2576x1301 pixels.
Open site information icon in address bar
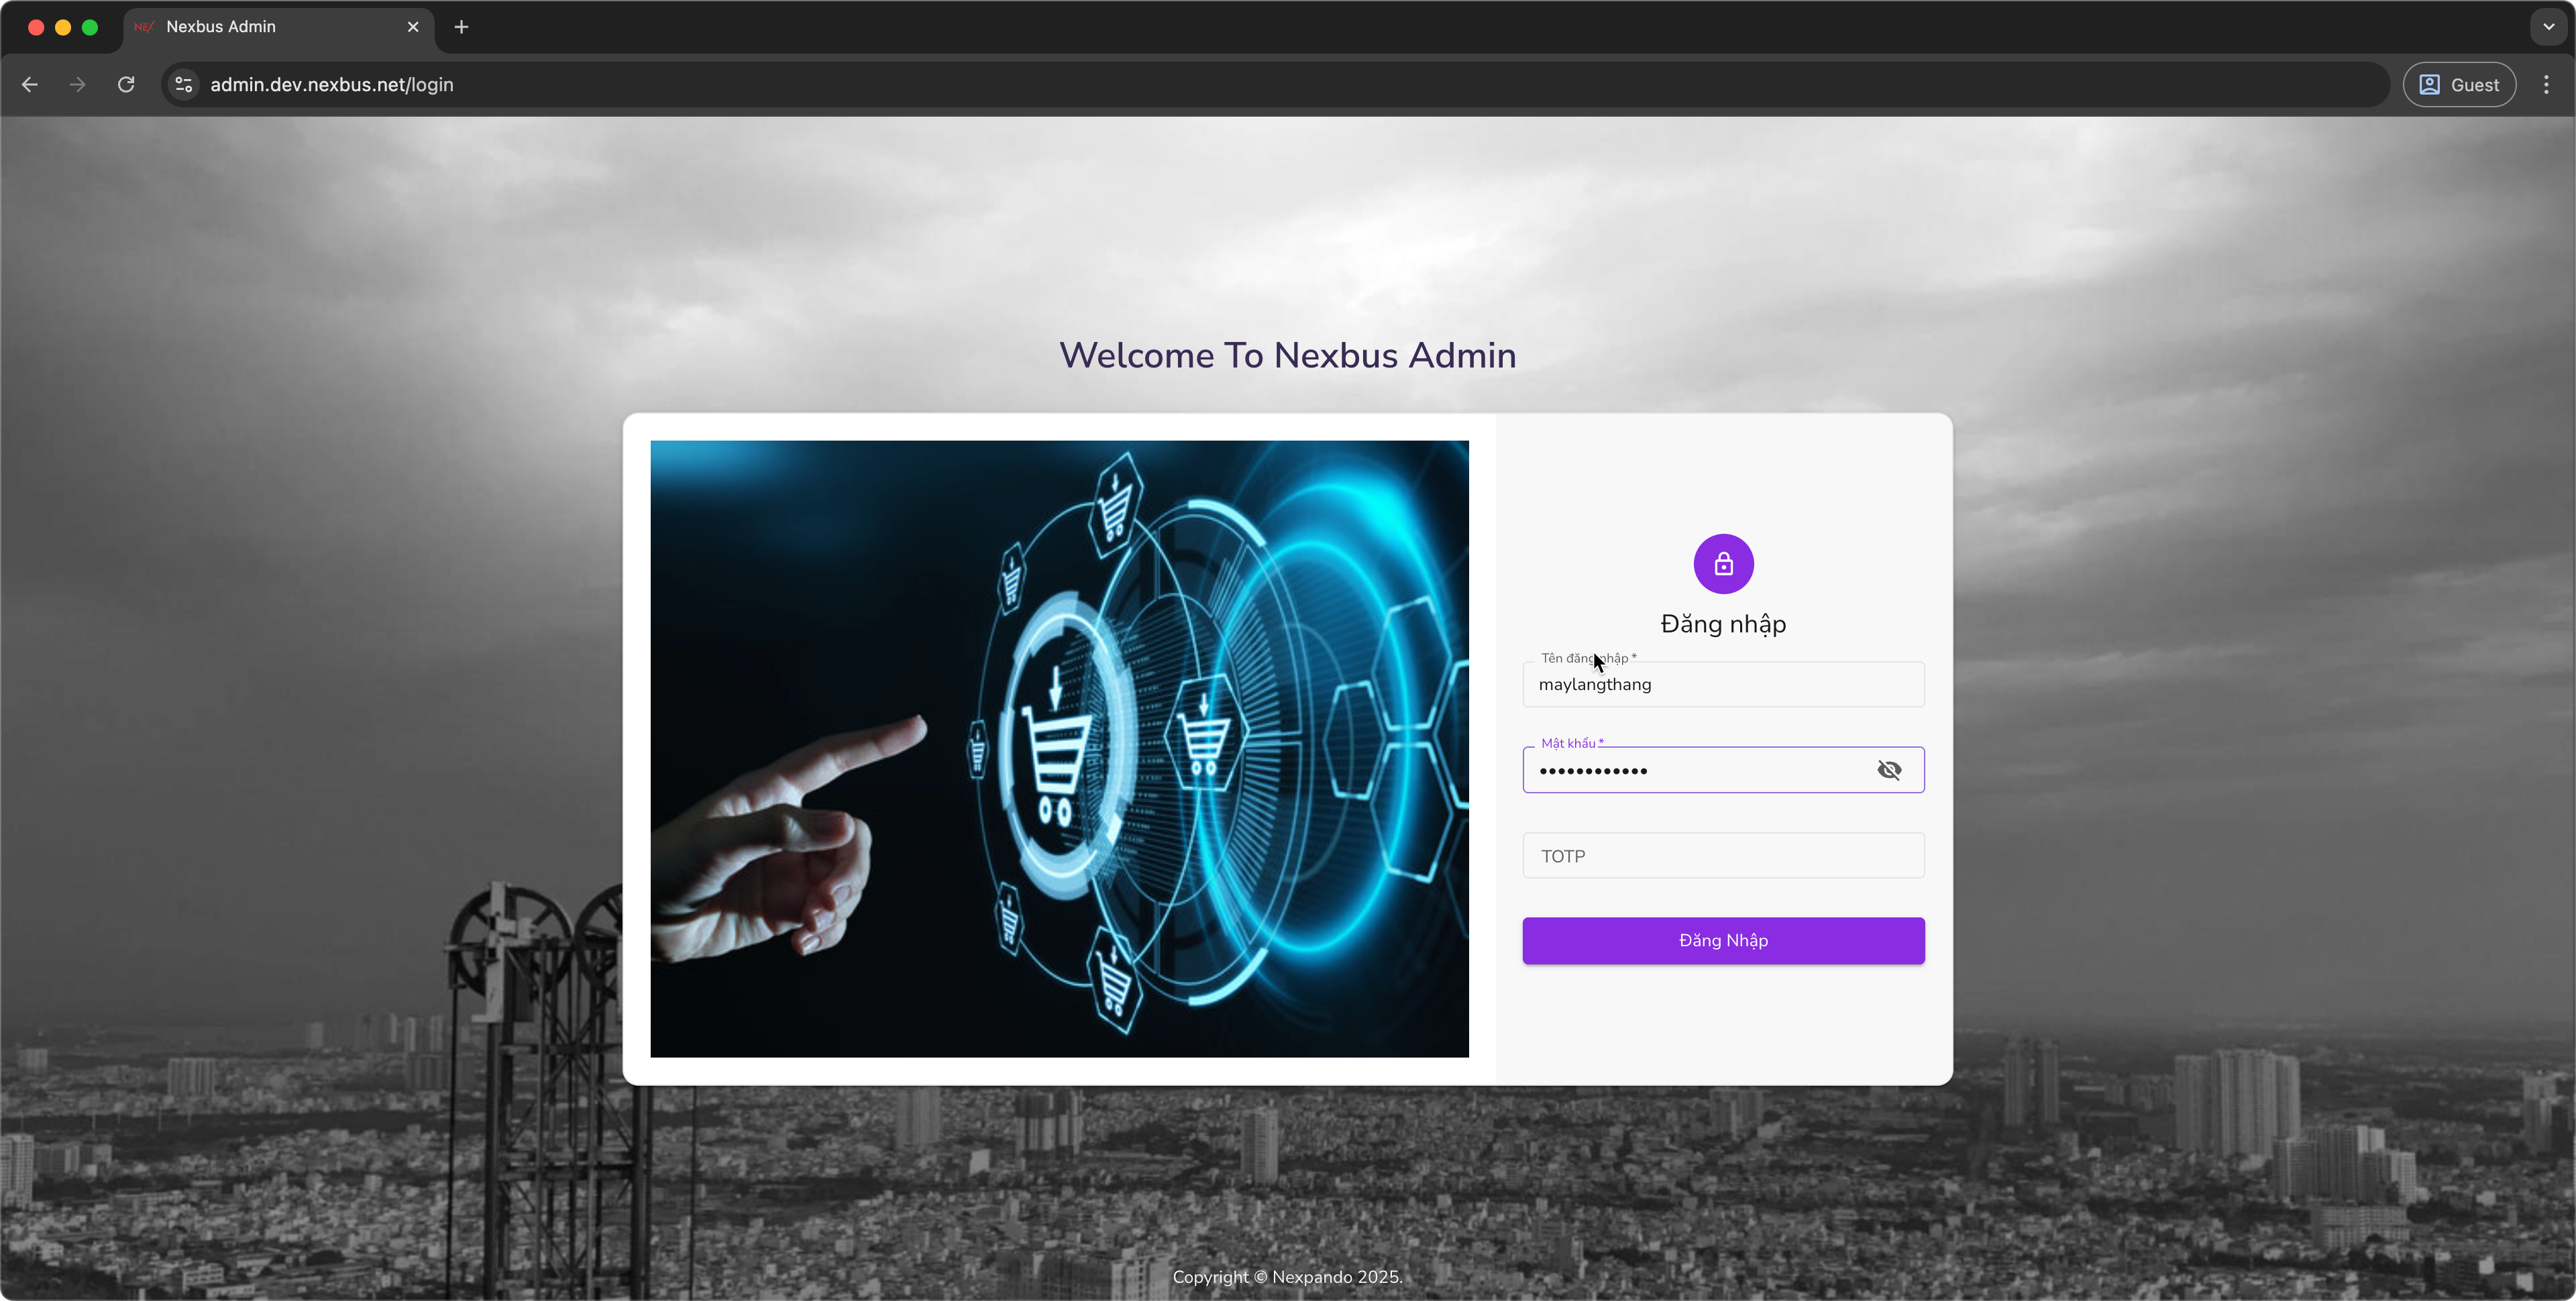184,85
